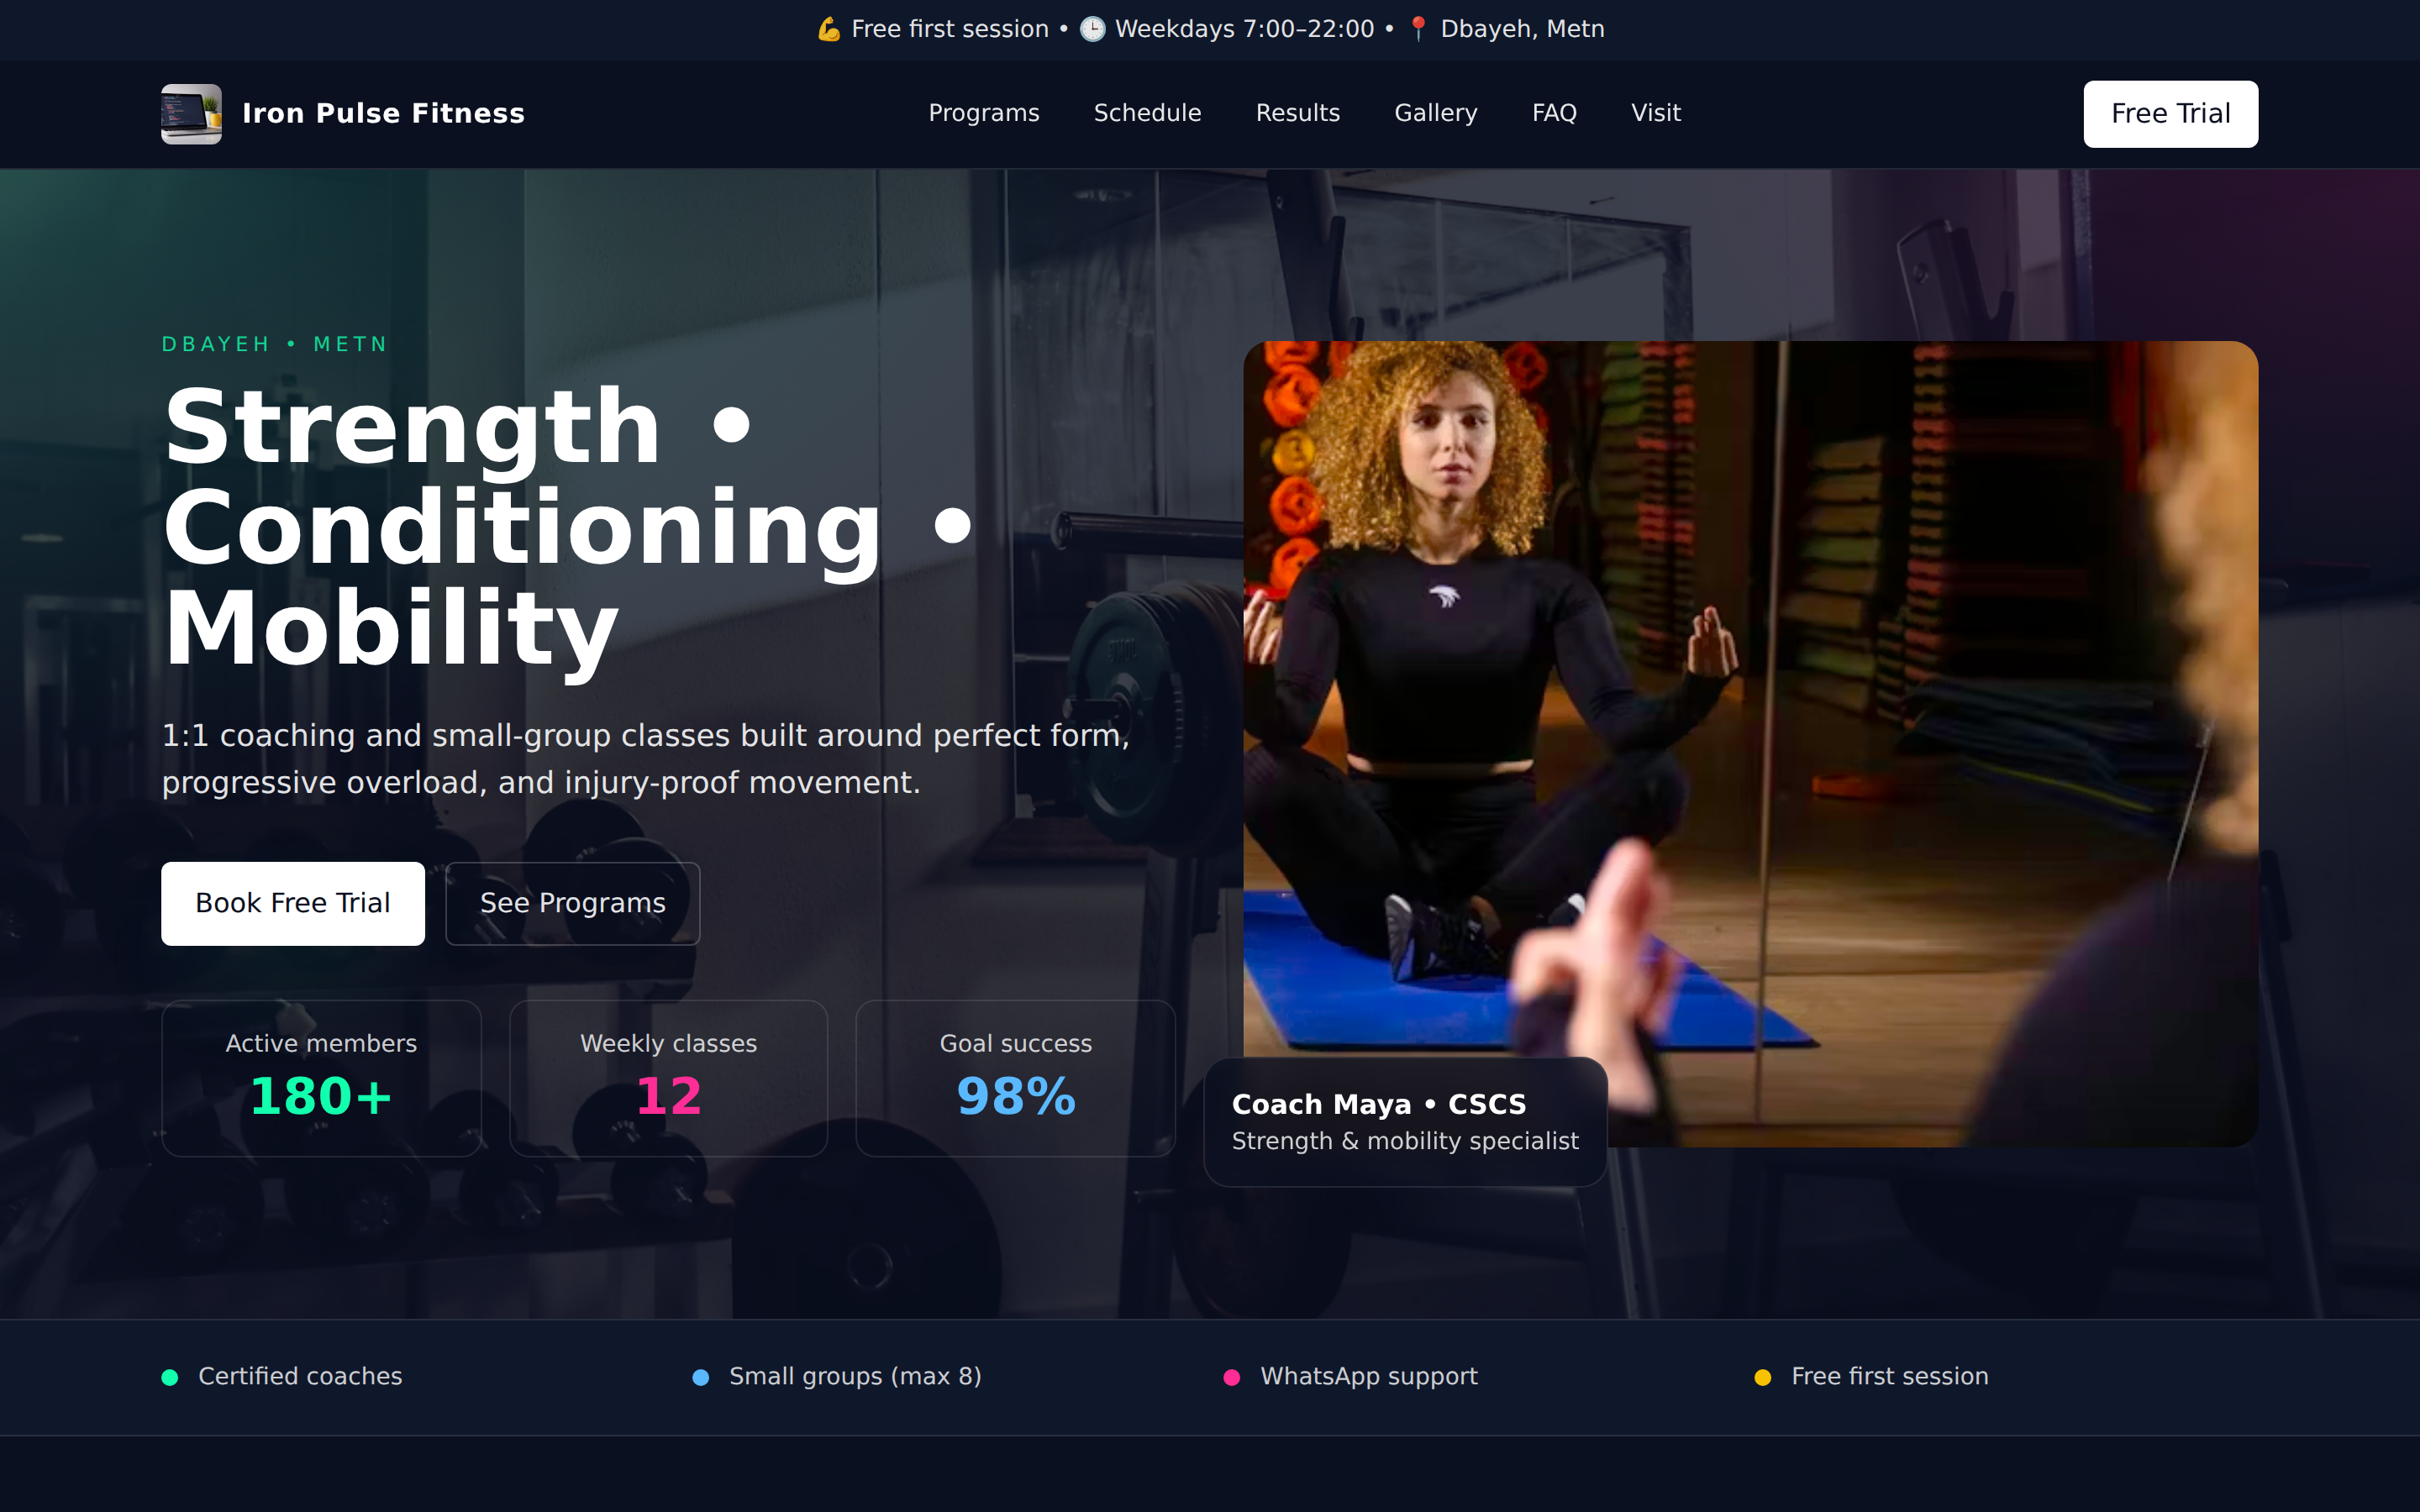
Task: Click the Iron Pulse Fitness brand text
Action: pyautogui.click(x=383, y=114)
